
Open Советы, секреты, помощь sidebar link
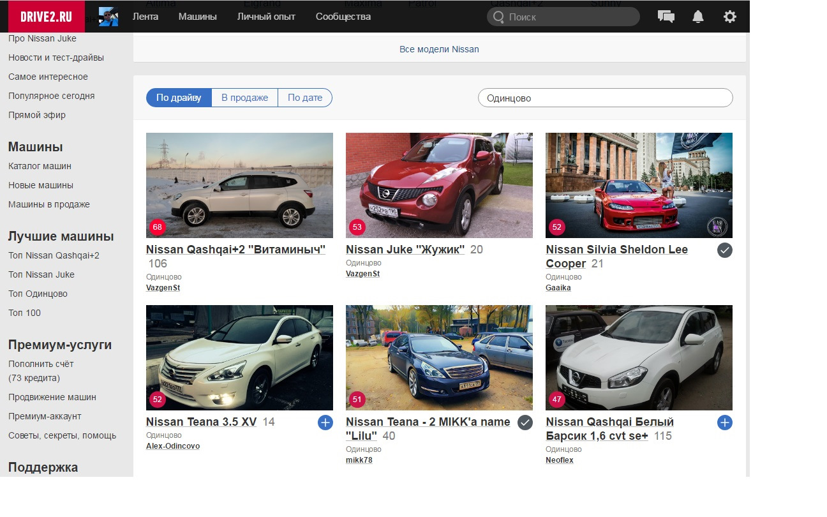[x=62, y=435]
